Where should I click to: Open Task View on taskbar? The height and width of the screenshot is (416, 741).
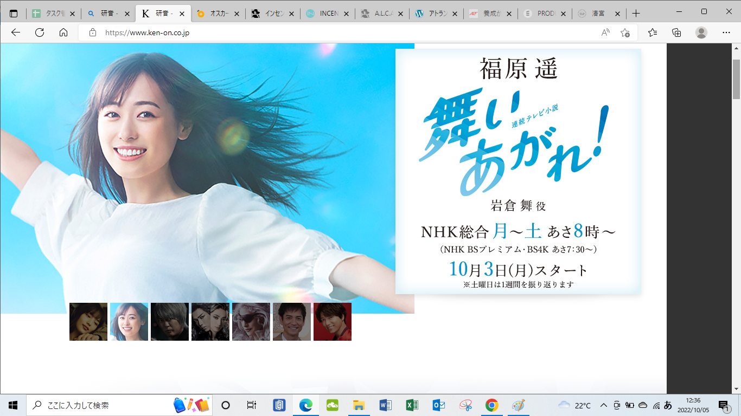(x=252, y=405)
